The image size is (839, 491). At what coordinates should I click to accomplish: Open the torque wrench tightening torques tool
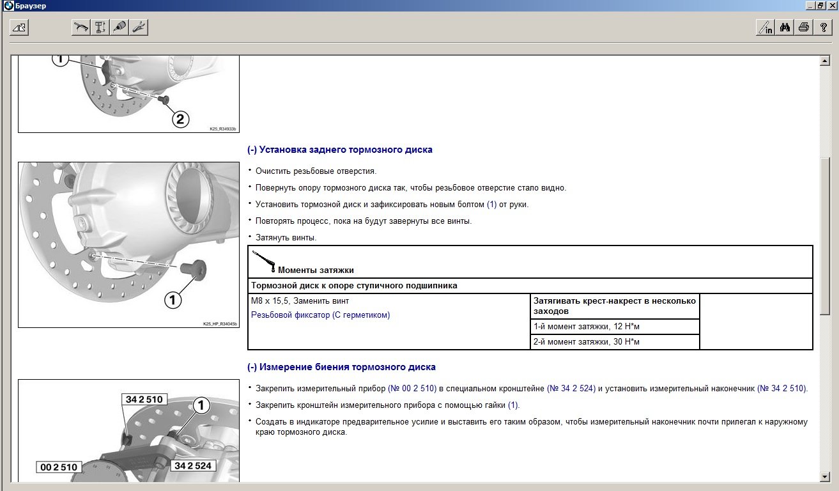point(81,27)
